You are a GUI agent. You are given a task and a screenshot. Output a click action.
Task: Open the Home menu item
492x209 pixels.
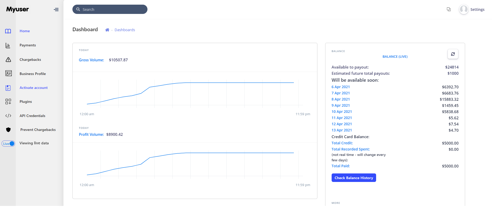[x=25, y=31]
